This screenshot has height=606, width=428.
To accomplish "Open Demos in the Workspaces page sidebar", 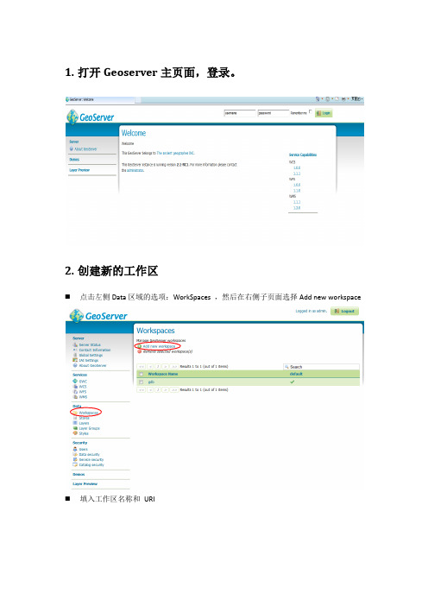I will click(x=79, y=474).
